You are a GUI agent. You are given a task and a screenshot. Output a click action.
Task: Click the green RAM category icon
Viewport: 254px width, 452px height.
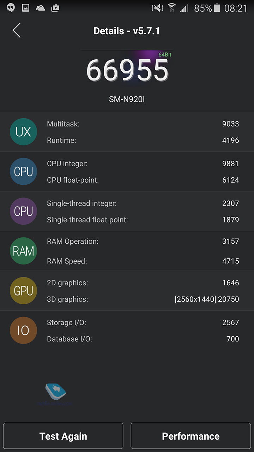click(23, 251)
